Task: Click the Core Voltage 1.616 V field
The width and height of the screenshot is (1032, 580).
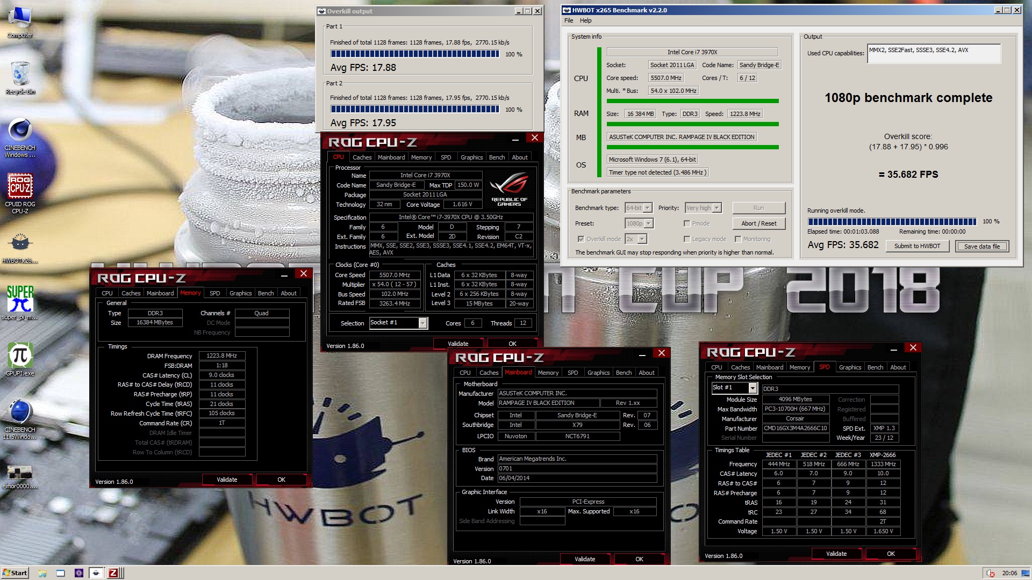Action: coord(462,204)
